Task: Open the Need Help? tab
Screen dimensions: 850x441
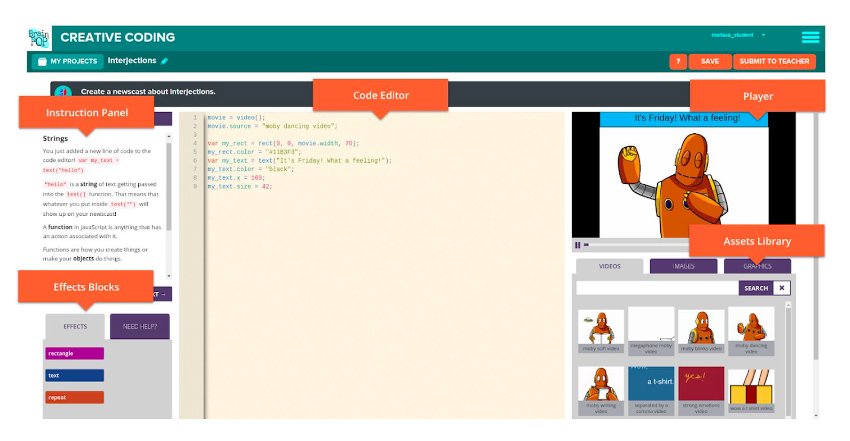Action: [x=140, y=327]
